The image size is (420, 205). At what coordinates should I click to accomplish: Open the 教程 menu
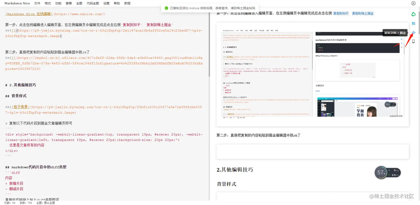tap(127, 3)
